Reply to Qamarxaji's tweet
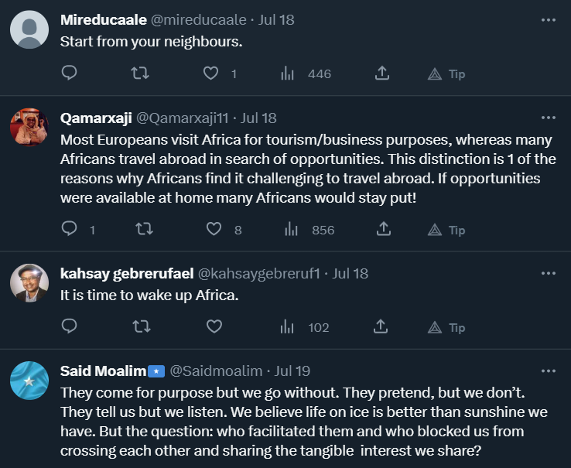Image resolution: width=571 pixels, height=468 pixels. 69,230
